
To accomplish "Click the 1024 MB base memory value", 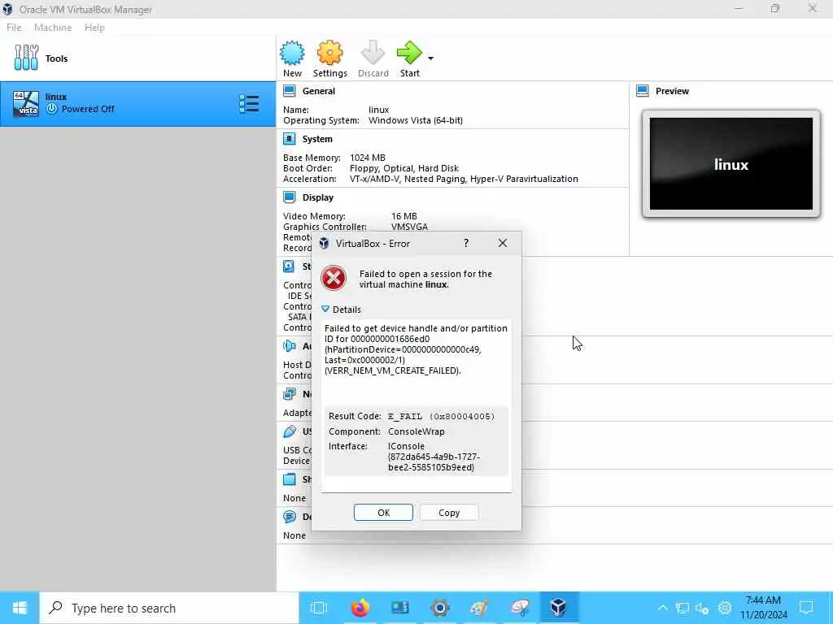I will [x=368, y=158].
